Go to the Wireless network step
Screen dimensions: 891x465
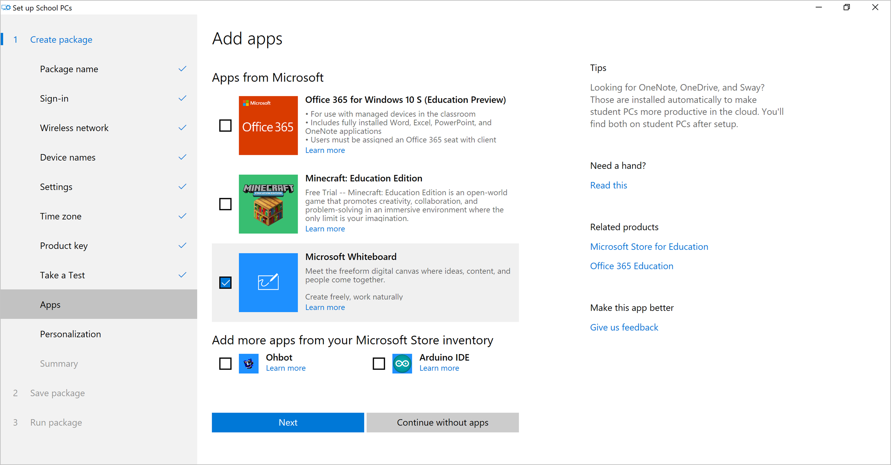(74, 128)
